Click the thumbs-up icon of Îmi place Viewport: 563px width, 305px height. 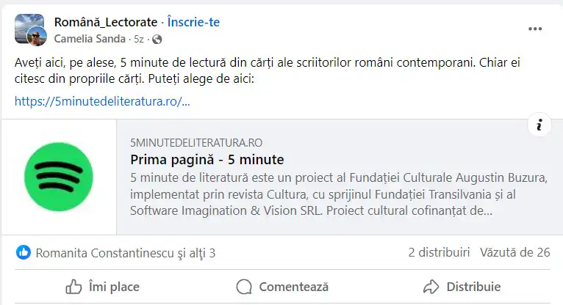point(73,287)
